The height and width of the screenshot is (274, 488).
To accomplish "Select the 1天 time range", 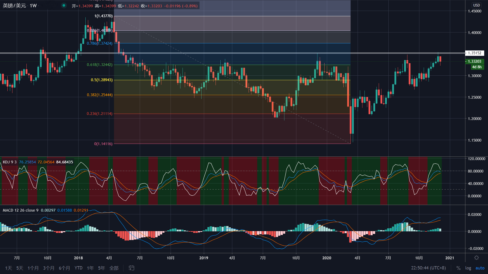I will 8,268.
